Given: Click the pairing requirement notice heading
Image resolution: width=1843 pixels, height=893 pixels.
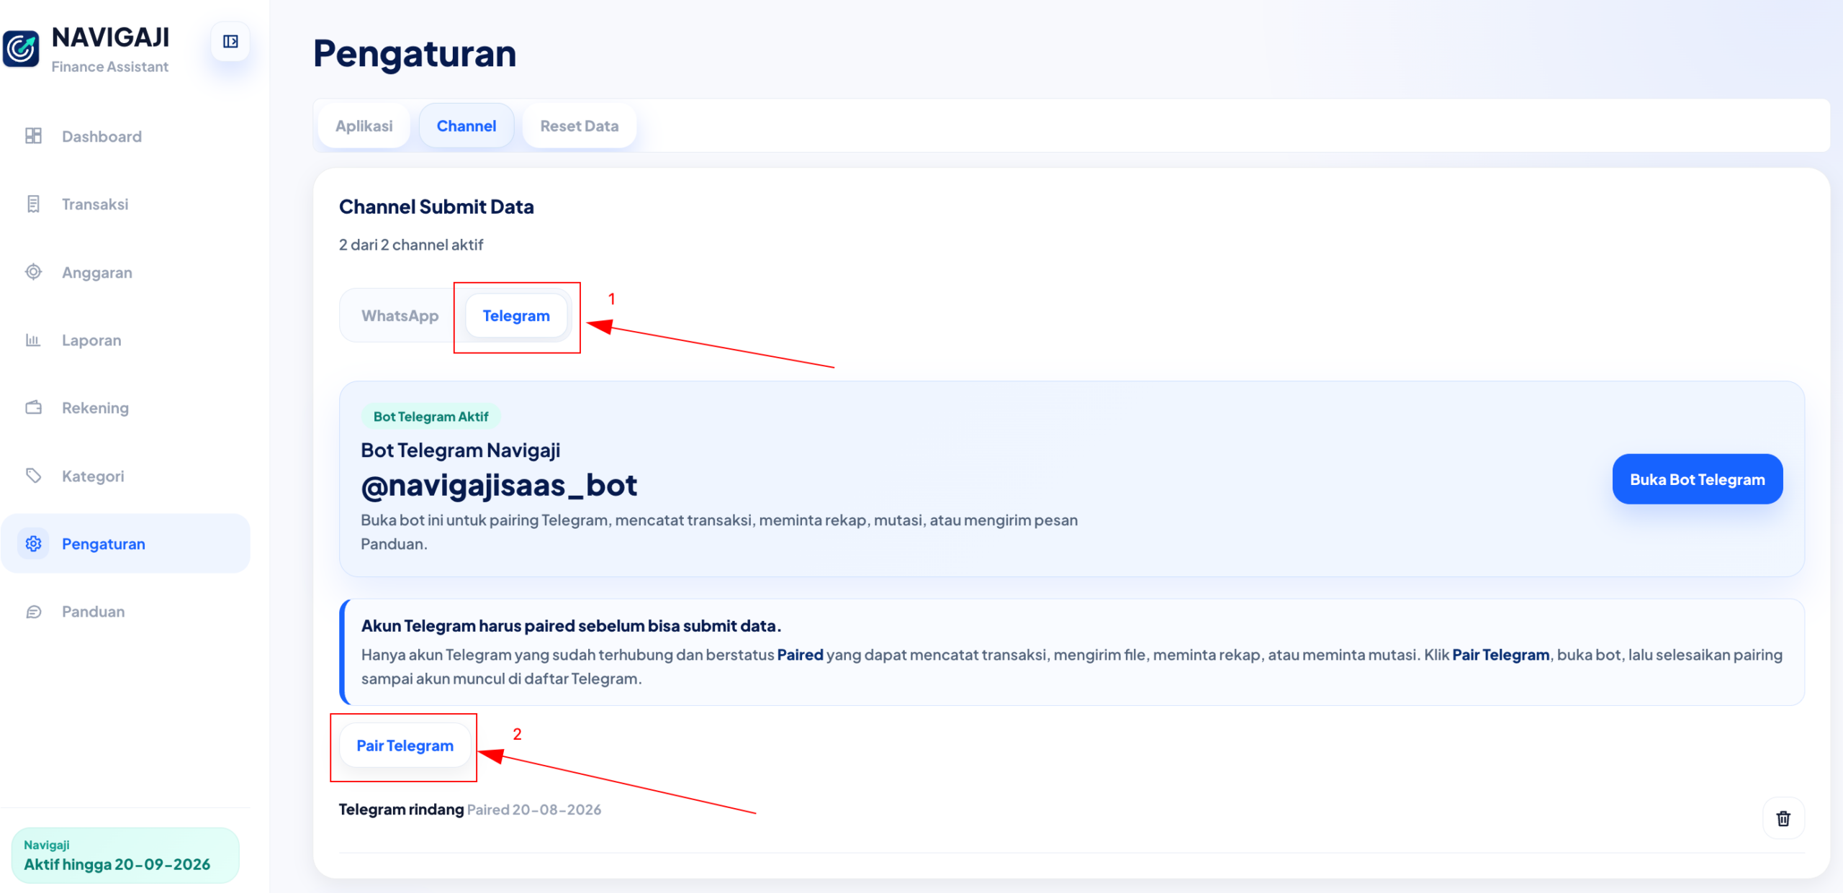Looking at the screenshot, I should click(x=572, y=626).
